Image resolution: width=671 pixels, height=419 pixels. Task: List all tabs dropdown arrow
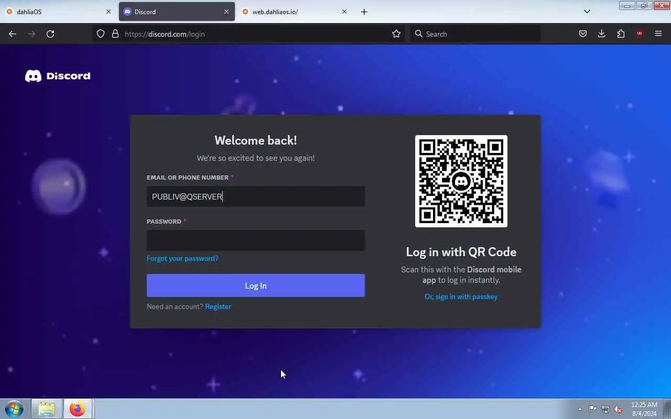click(x=587, y=12)
